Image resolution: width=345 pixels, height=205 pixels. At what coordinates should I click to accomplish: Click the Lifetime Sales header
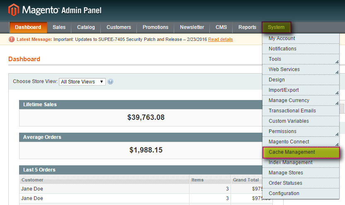click(141, 105)
